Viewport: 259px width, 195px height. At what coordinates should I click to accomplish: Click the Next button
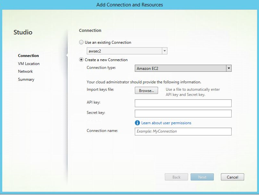202,177
